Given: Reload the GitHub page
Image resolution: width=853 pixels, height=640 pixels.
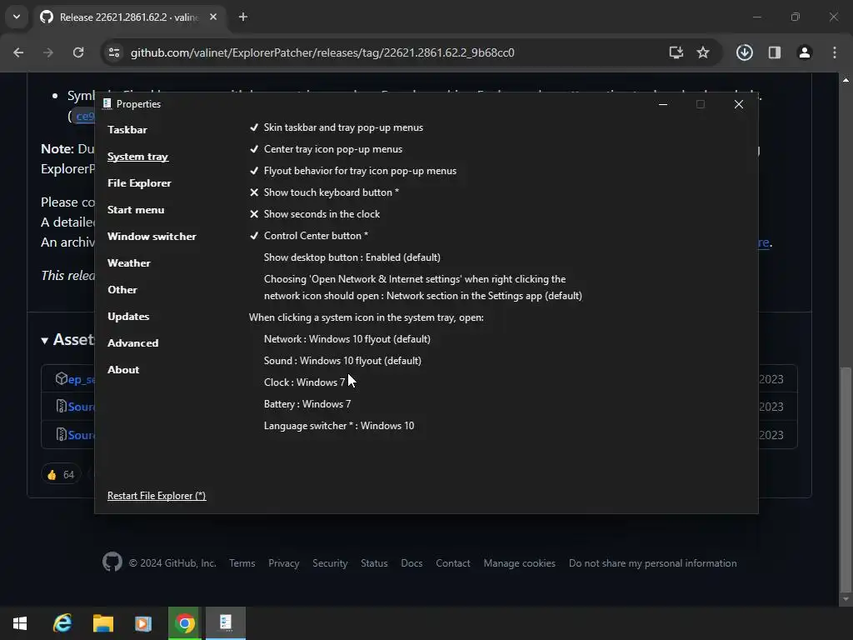Looking at the screenshot, I should click(78, 52).
